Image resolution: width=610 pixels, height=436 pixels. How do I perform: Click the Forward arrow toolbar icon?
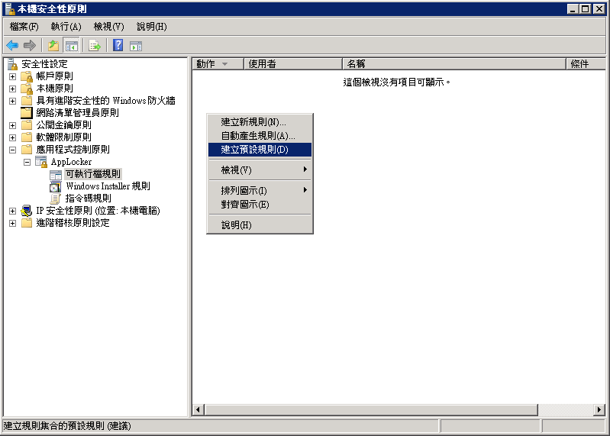(x=30, y=46)
